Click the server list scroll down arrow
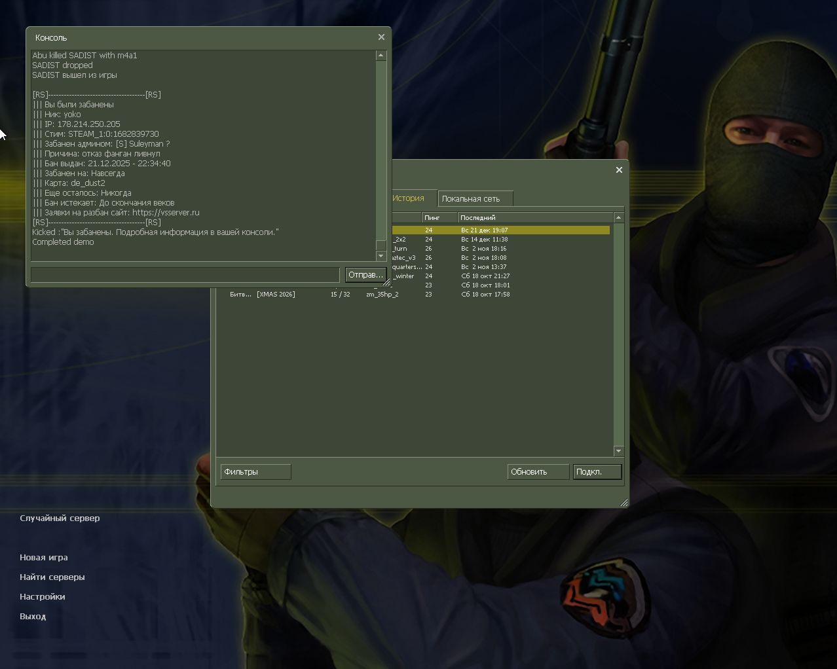This screenshot has height=669, width=837. 618,451
